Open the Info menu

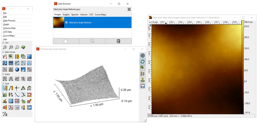pos(17,39)
